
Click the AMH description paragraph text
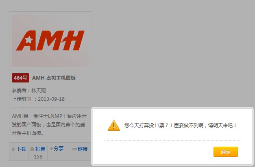coord(49,125)
